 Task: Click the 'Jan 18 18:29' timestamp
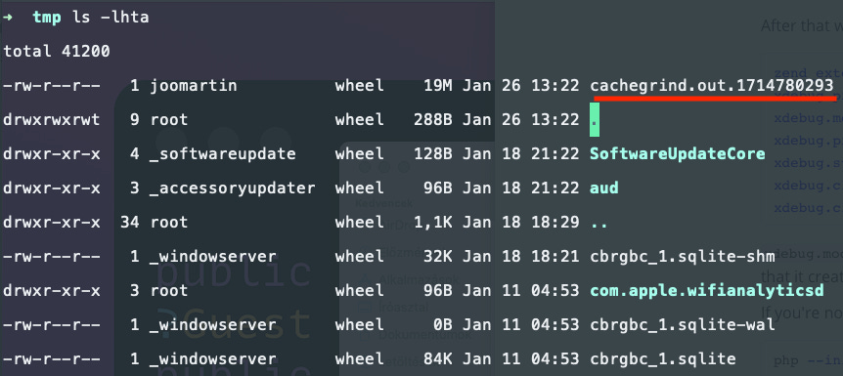[521, 223]
